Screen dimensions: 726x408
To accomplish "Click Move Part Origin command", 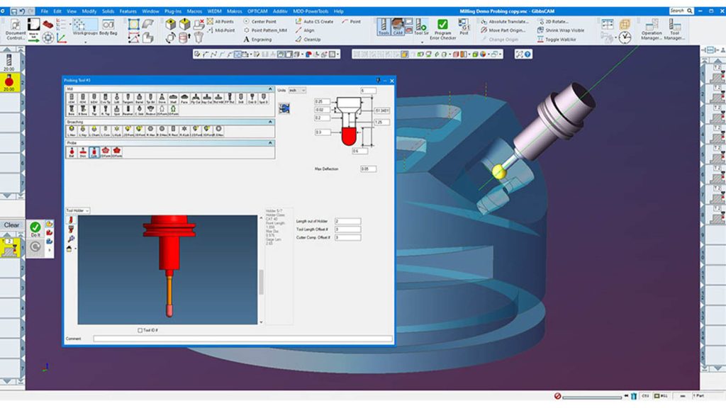I will point(503,30).
